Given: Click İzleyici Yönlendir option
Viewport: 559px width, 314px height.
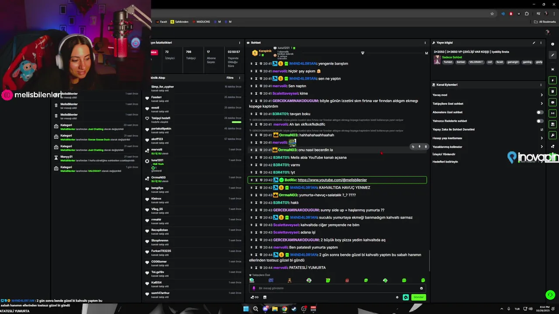Looking at the screenshot, I should point(444,154).
